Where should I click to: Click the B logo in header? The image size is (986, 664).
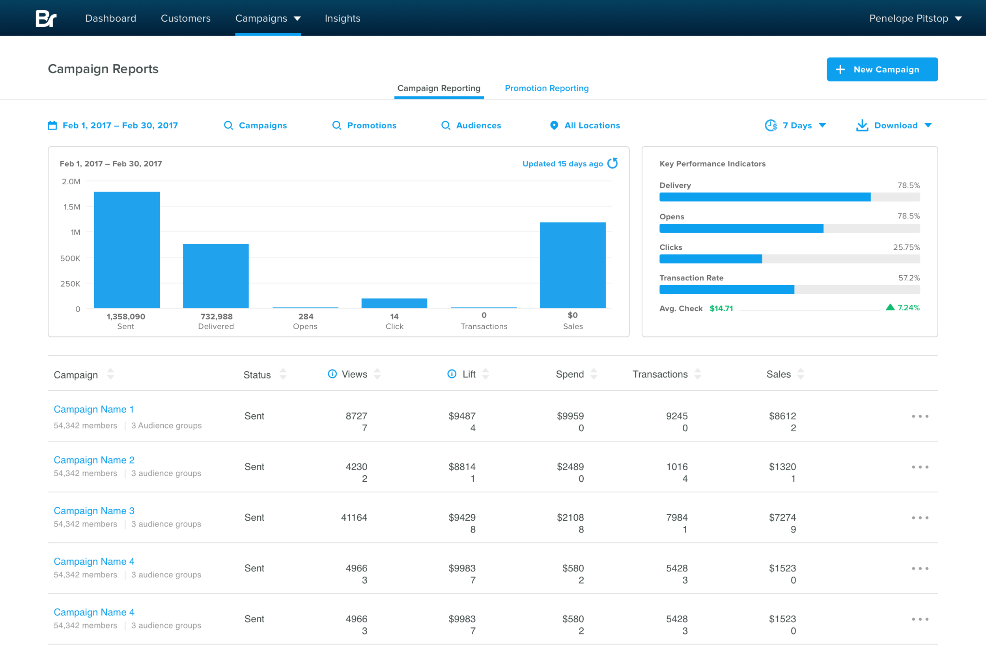46,18
